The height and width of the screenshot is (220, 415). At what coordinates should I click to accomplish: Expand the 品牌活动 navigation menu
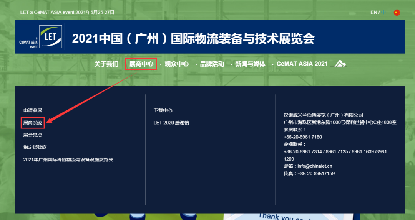212,64
